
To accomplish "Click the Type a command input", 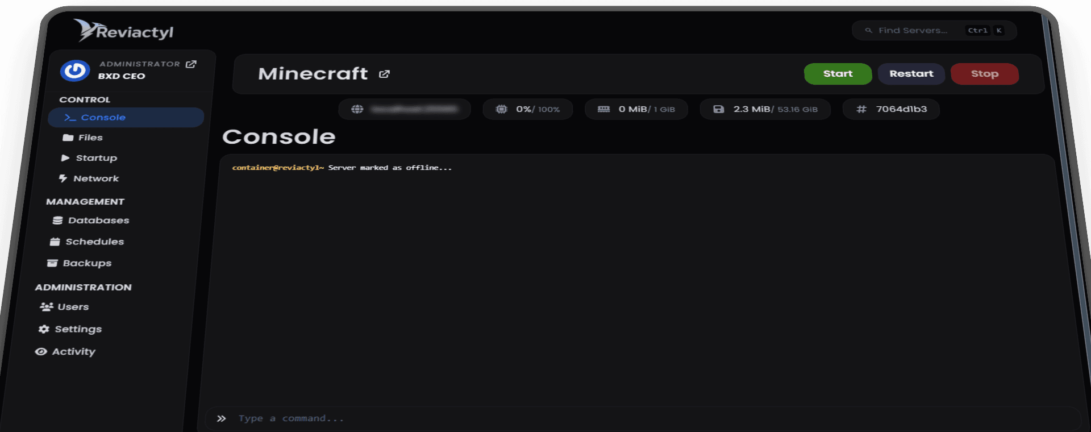I will point(642,418).
